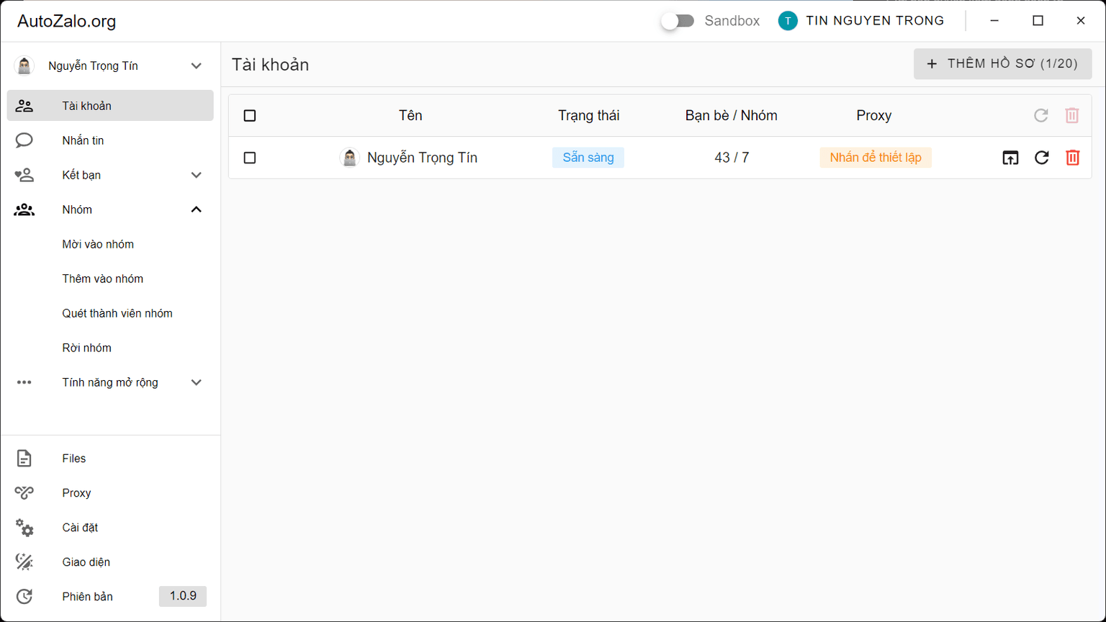Click the Proxy icon in sidebar
Viewport: 1106px width, 622px height.
[24, 493]
